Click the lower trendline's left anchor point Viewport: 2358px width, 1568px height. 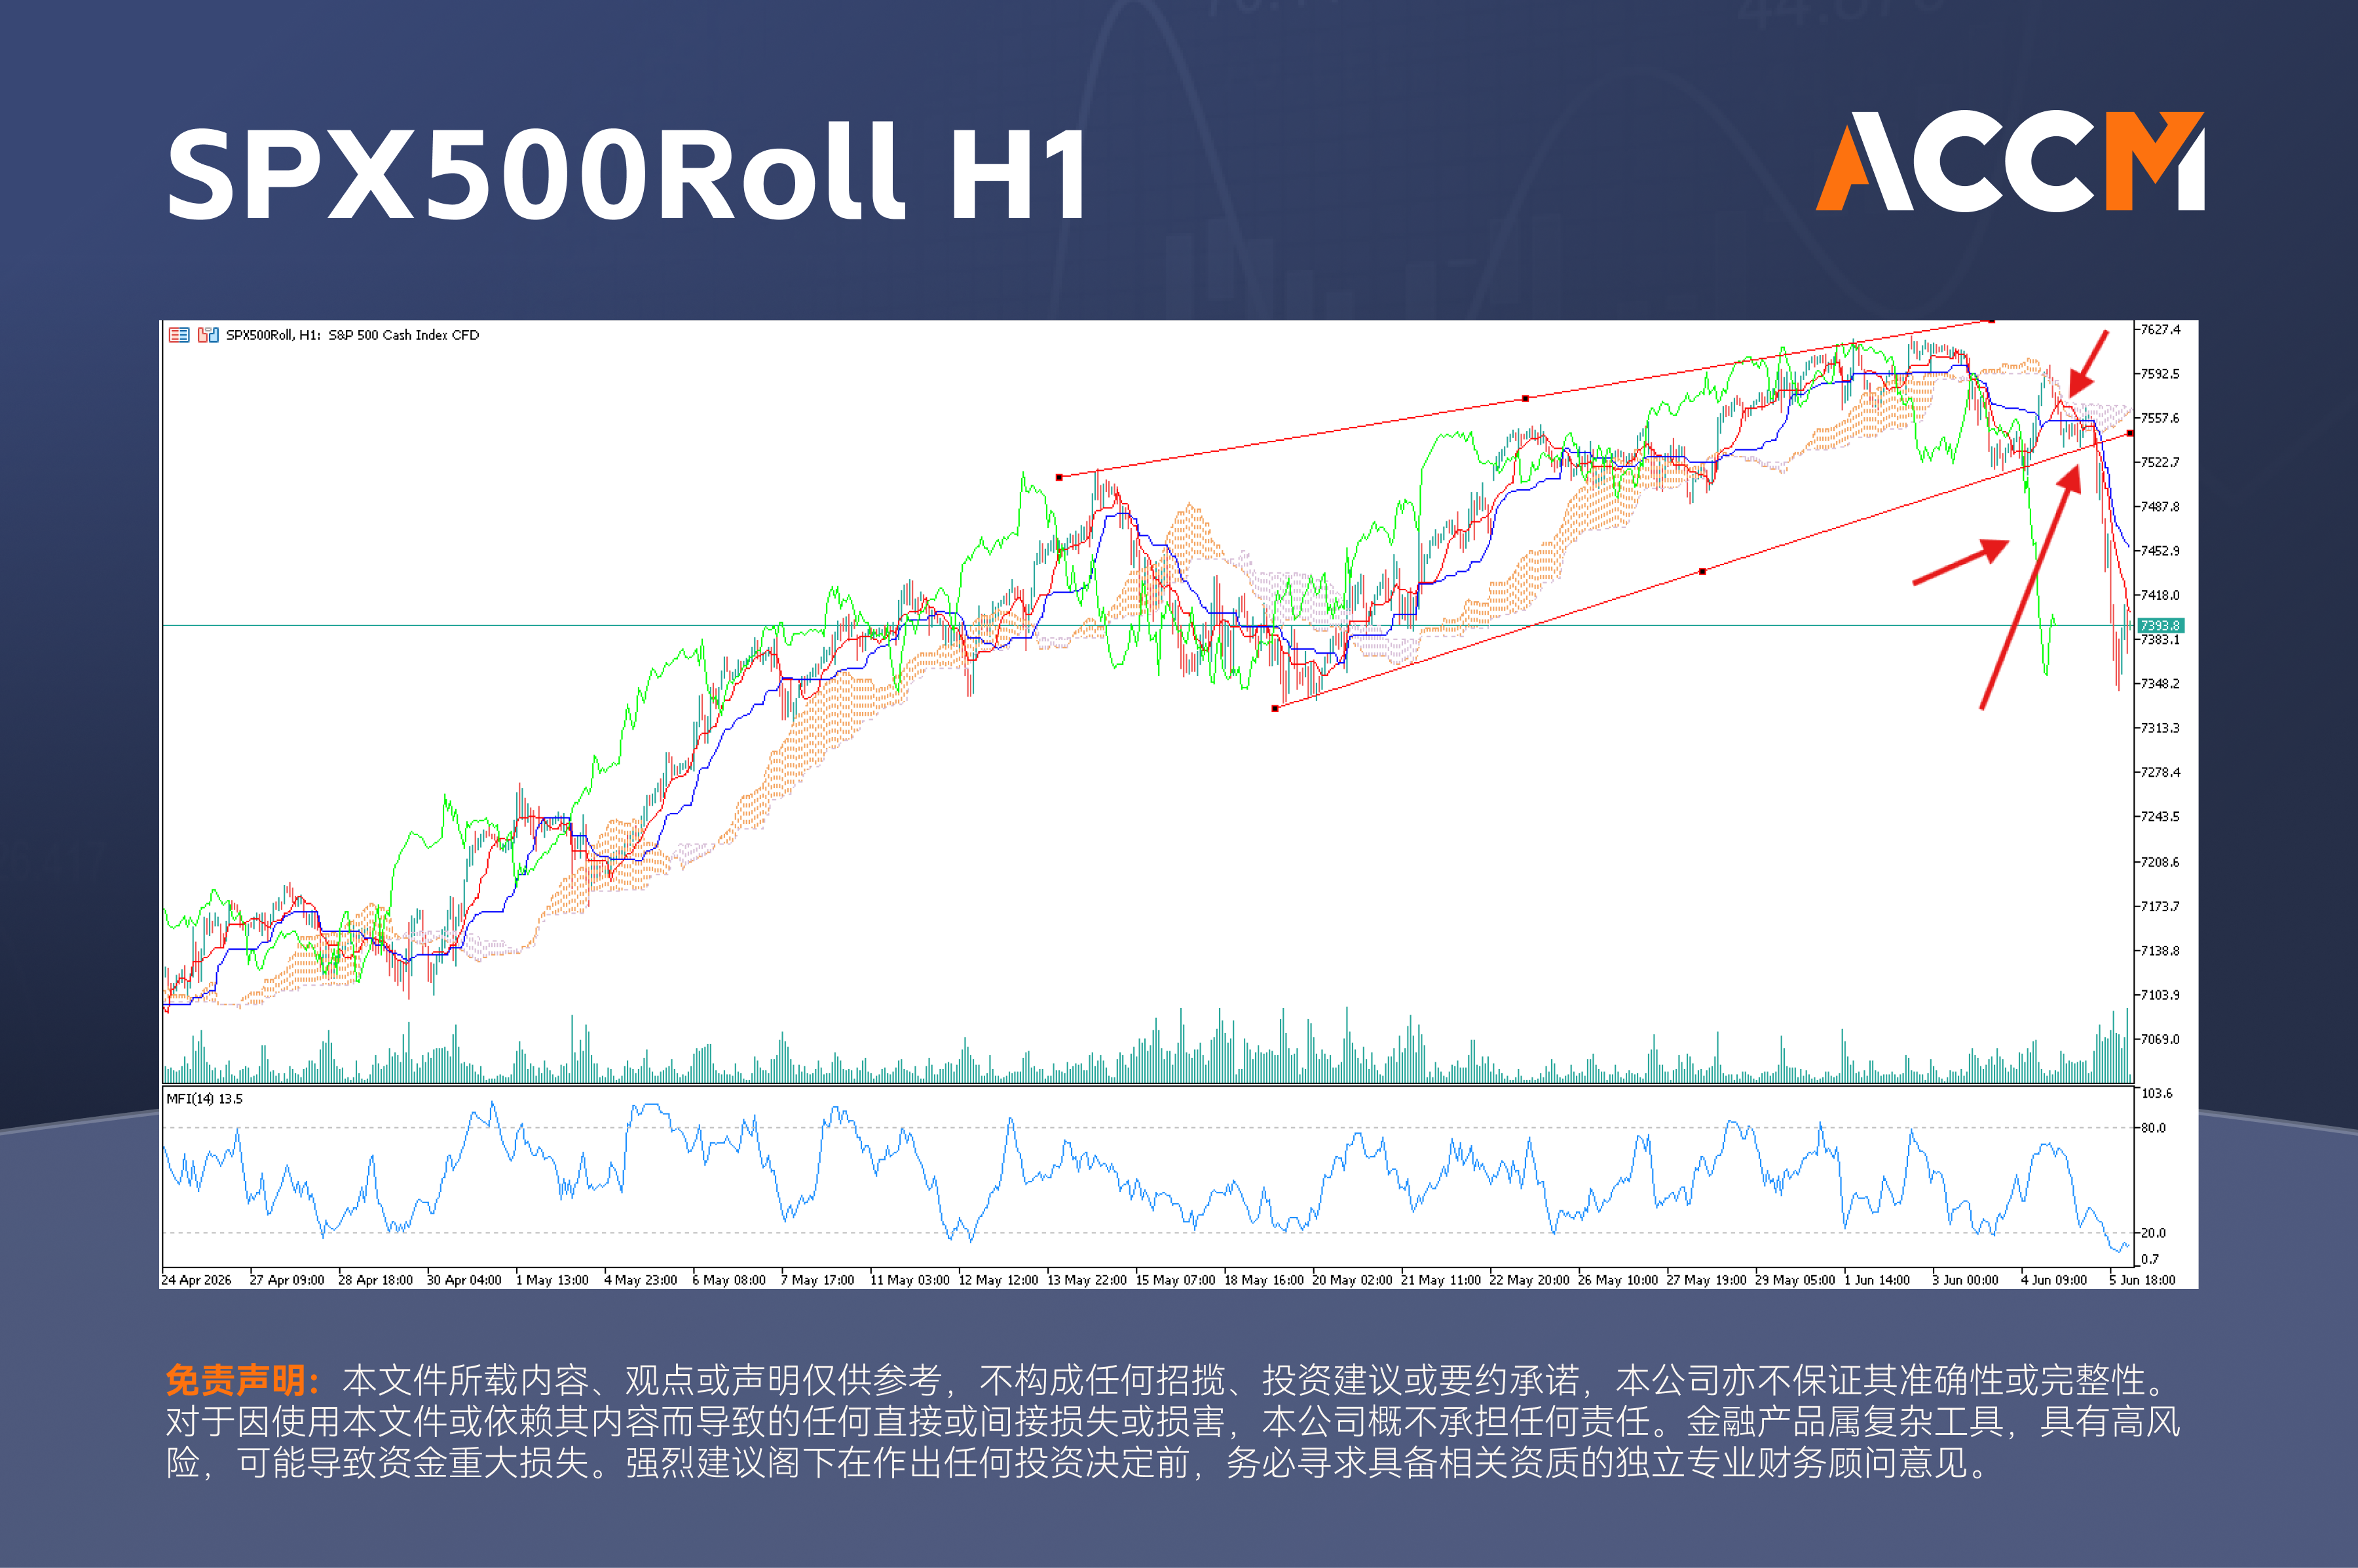click(x=1275, y=708)
